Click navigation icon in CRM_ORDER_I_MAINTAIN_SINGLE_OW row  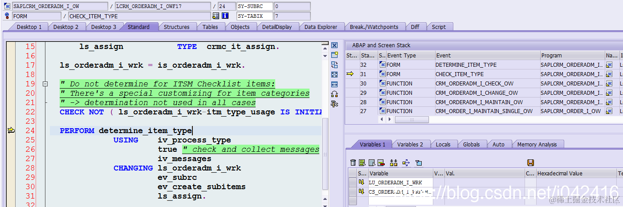(x=609, y=112)
